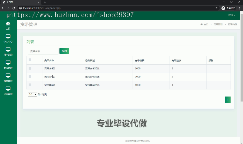
Task: Click 宽带管理 link in breadcrumb
Action: click(218, 24)
